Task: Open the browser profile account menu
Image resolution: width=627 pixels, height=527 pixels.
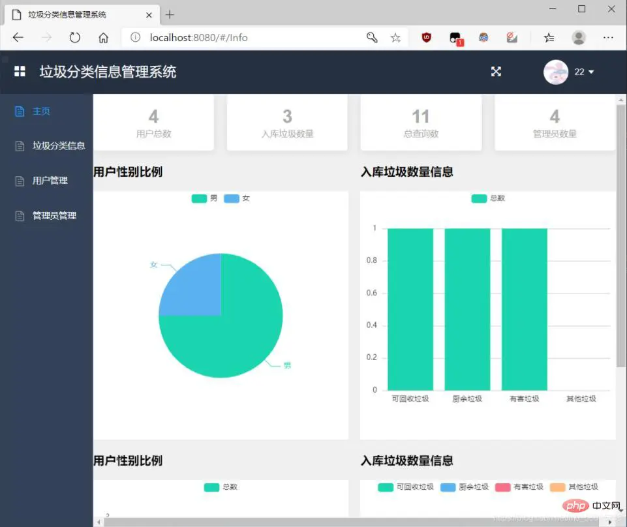Action: point(579,38)
